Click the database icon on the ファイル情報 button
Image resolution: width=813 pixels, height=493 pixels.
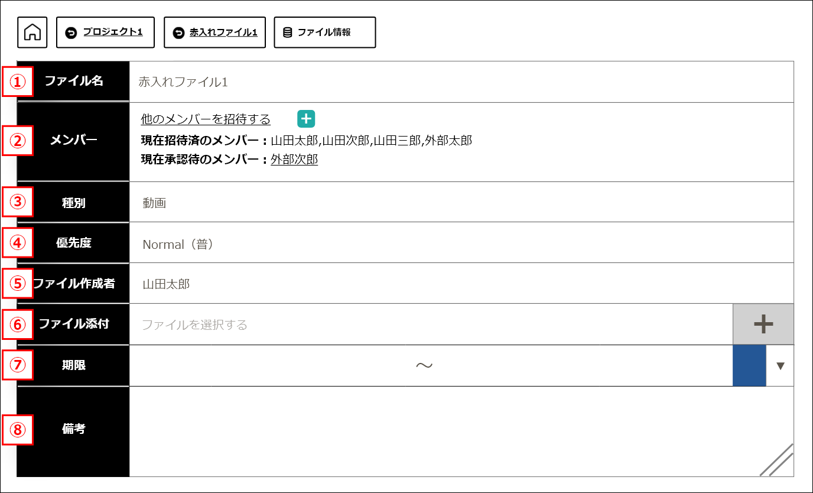[x=288, y=32]
